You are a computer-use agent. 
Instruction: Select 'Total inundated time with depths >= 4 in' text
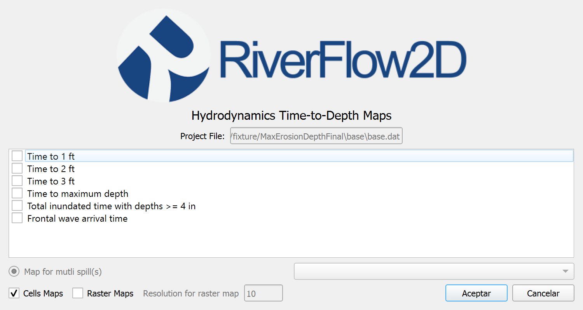pyautogui.click(x=112, y=206)
